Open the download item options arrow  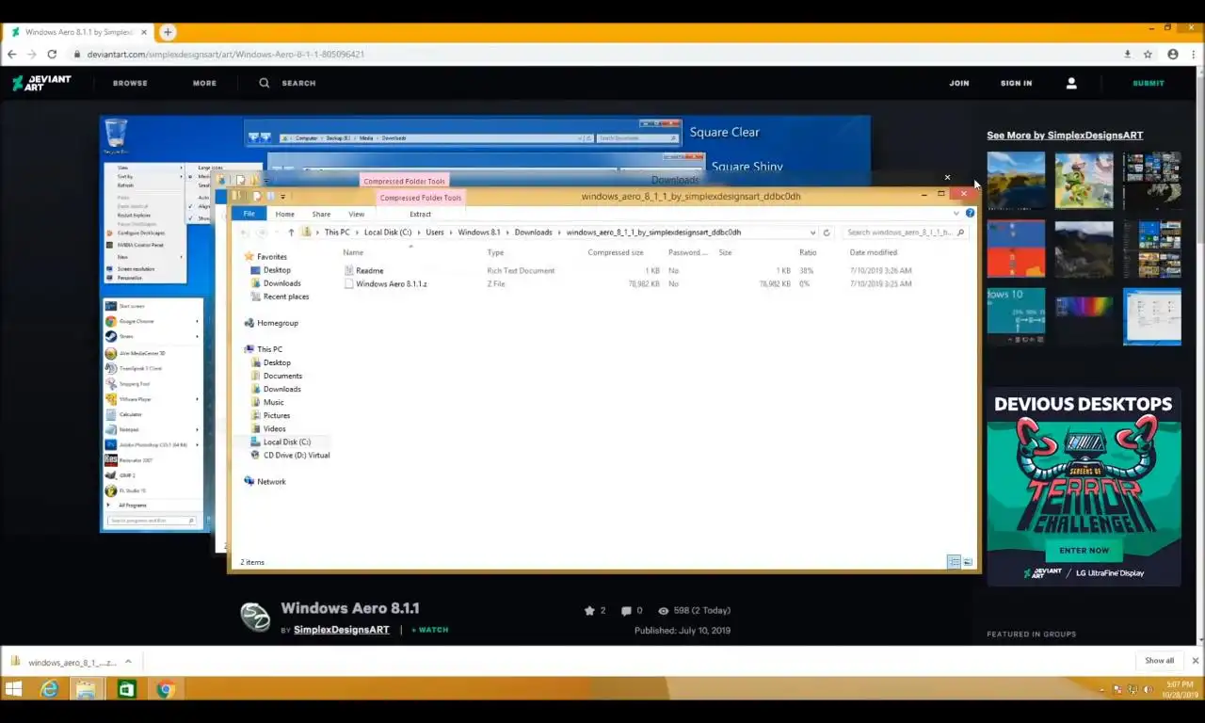pos(128,662)
